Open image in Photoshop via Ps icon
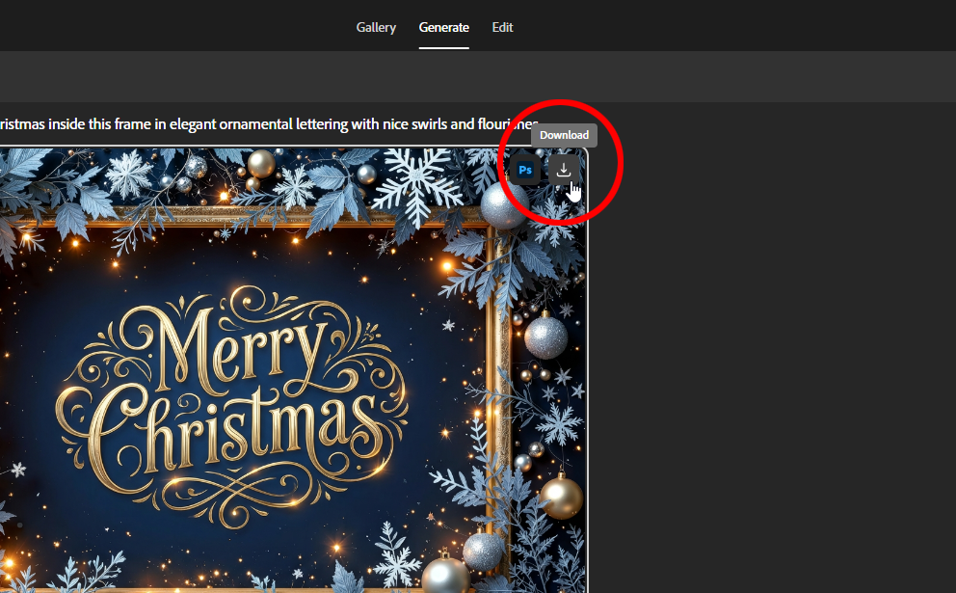956x593 pixels. pyautogui.click(x=526, y=170)
